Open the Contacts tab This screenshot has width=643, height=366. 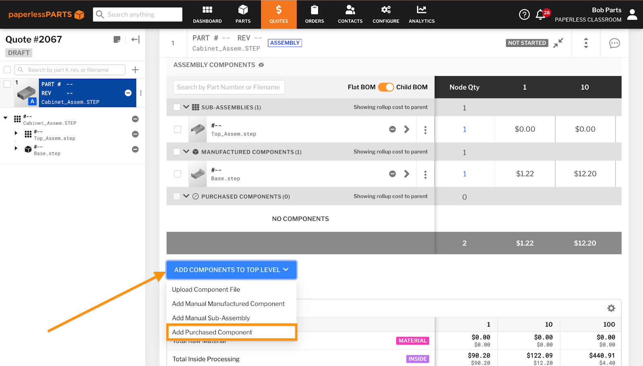pos(350,14)
